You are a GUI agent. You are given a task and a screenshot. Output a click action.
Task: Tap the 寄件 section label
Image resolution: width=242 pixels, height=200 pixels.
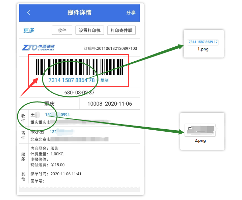[x=23, y=135]
